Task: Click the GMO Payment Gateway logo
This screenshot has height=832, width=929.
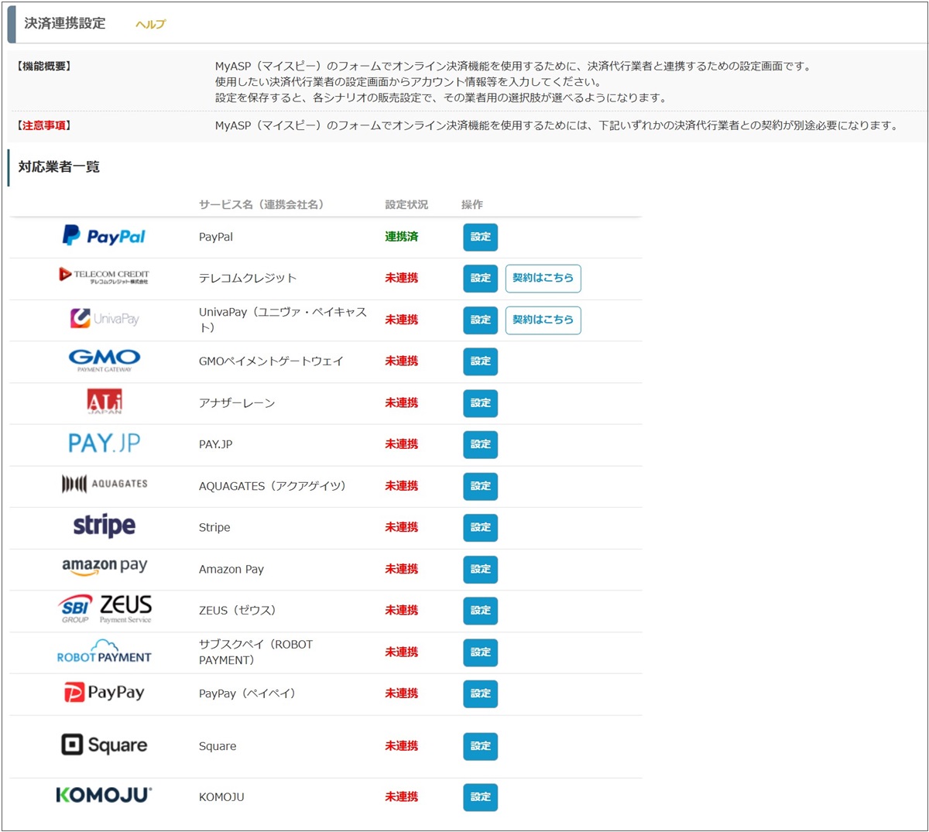Action: coord(104,360)
